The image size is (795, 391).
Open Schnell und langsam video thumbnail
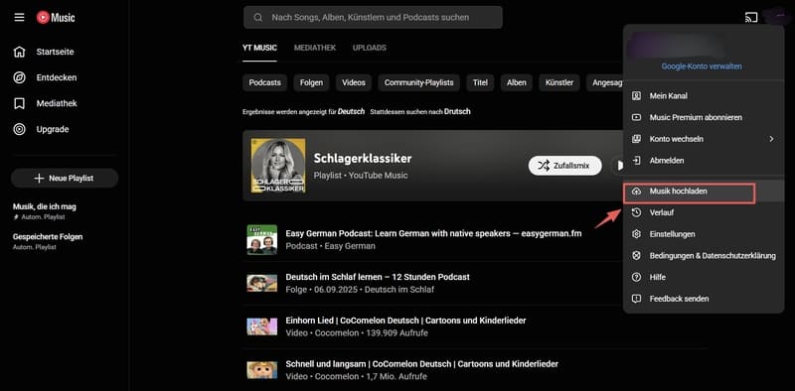[262, 370]
